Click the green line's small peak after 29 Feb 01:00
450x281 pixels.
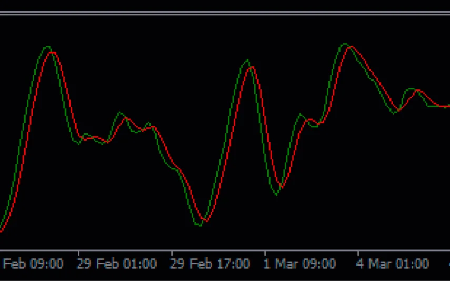pyautogui.click(x=121, y=113)
